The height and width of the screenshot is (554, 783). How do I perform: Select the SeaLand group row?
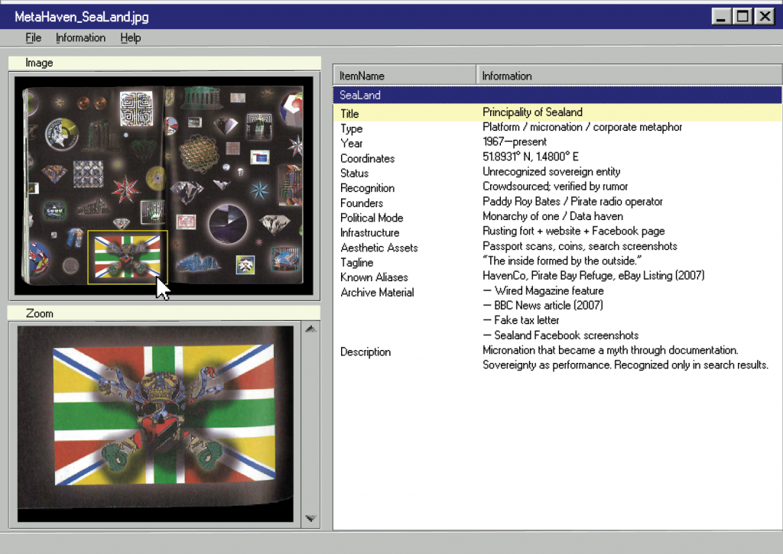[x=557, y=96]
